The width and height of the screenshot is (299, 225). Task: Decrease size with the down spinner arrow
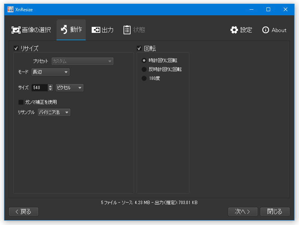tap(51, 90)
